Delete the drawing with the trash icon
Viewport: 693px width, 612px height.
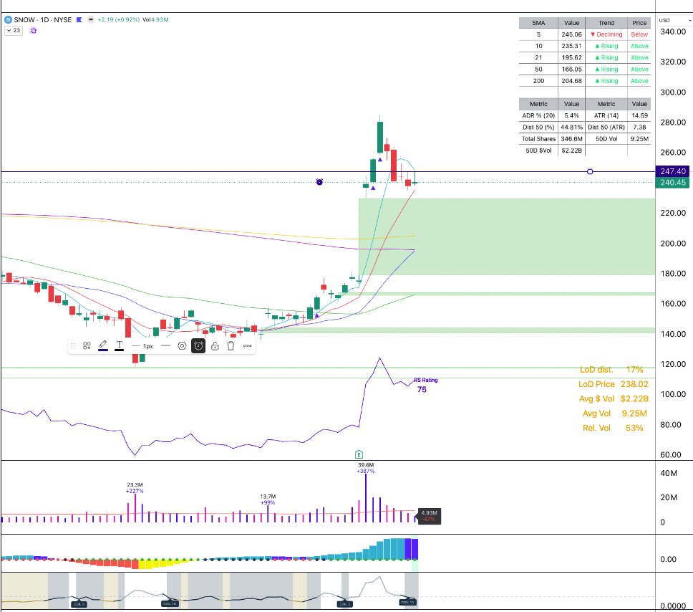[x=231, y=346]
